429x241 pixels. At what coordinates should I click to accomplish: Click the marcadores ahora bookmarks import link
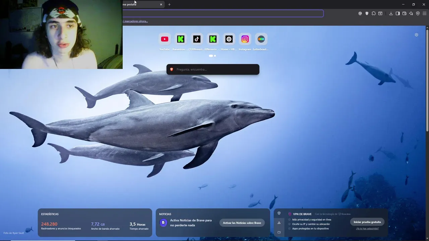coord(135,21)
